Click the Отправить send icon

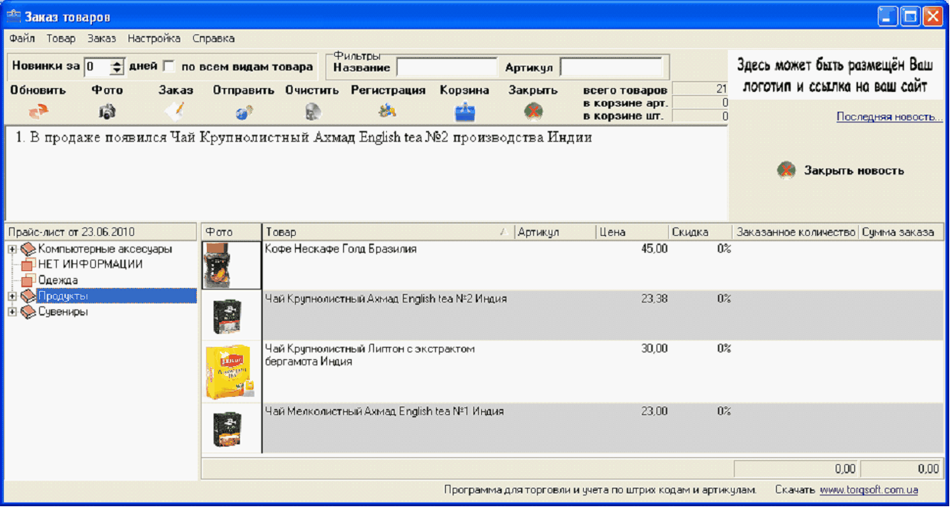pyautogui.click(x=244, y=112)
